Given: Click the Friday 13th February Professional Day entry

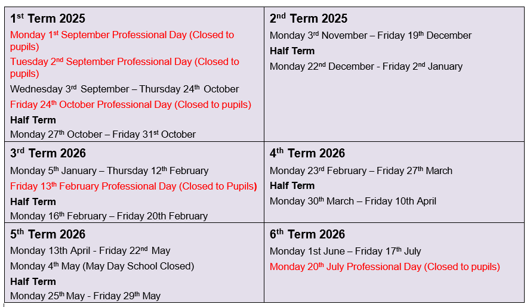Looking at the screenshot, I should point(133,187).
